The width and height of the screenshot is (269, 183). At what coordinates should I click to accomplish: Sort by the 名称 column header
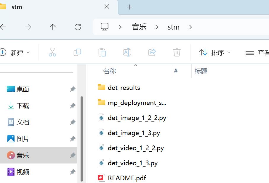tap(110, 71)
